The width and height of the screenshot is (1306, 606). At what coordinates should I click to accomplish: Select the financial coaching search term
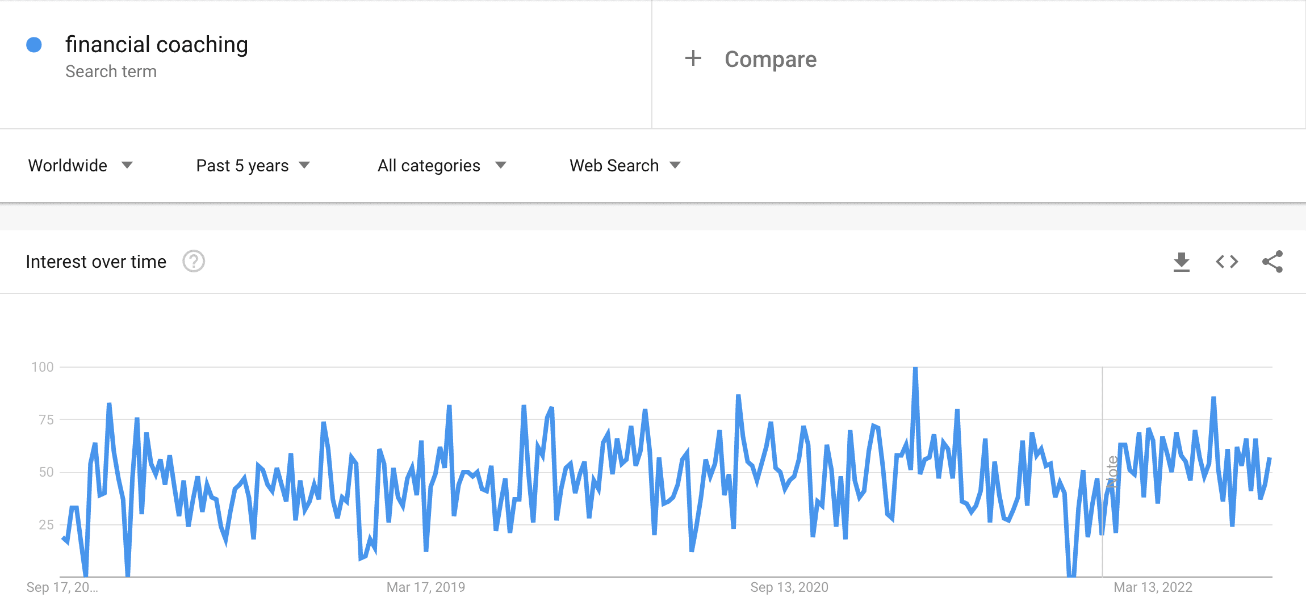point(157,44)
